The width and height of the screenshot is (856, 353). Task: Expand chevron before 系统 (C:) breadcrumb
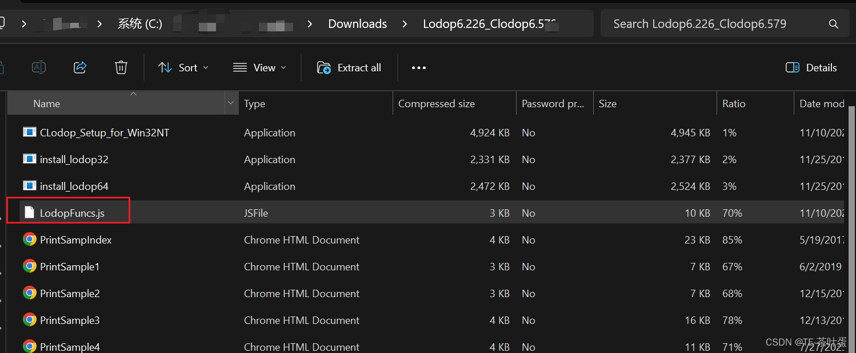pyautogui.click(x=100, y=24)
